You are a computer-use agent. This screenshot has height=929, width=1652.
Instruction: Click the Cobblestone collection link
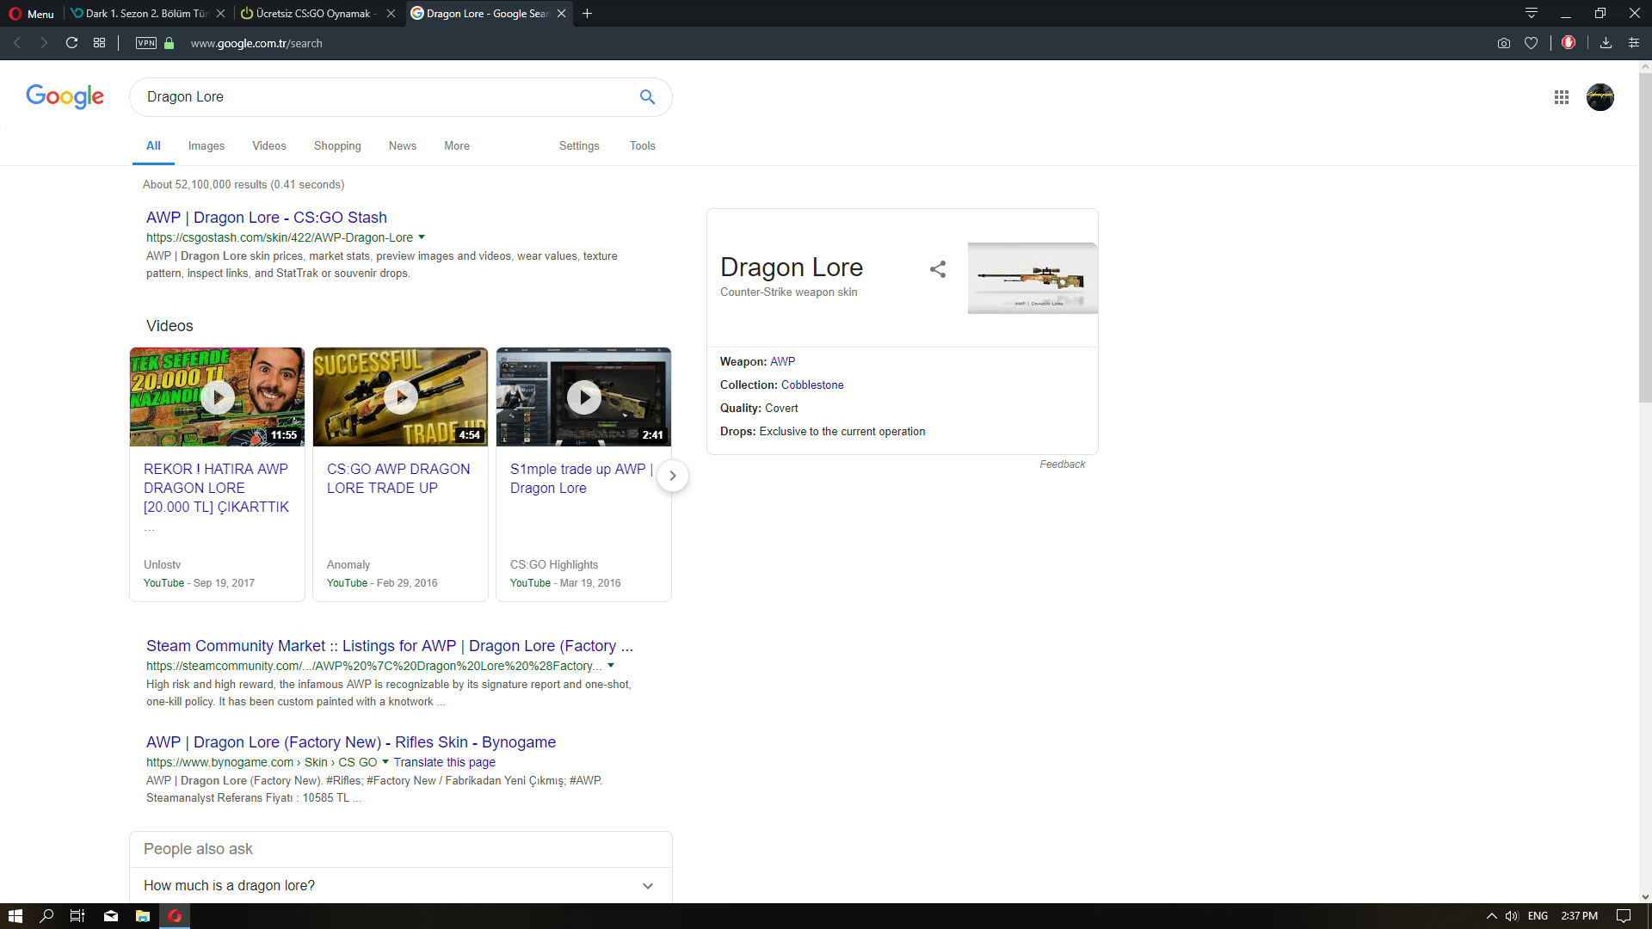pos(812,385)
